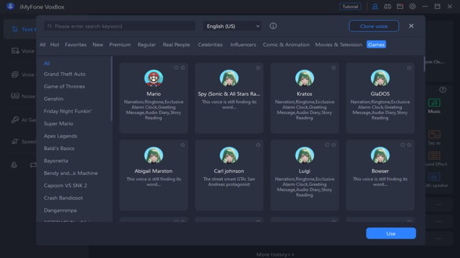Click the search magnifier icon
This screenshot has width=460, height=258.
coord(50,26)
